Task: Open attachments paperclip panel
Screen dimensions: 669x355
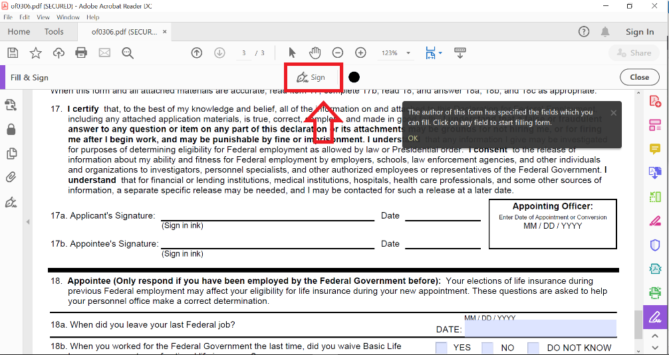Action: (11, 177)
